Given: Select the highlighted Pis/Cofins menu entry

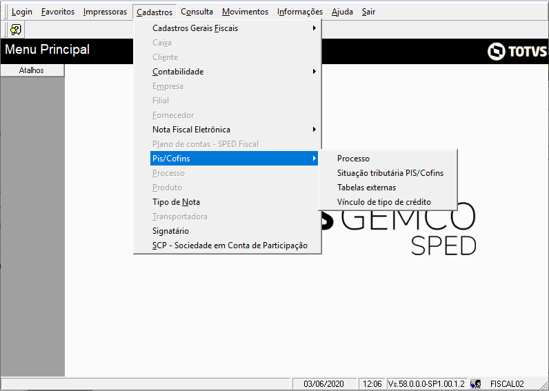Looking at the screenshot, I should [x=234, y=159].
